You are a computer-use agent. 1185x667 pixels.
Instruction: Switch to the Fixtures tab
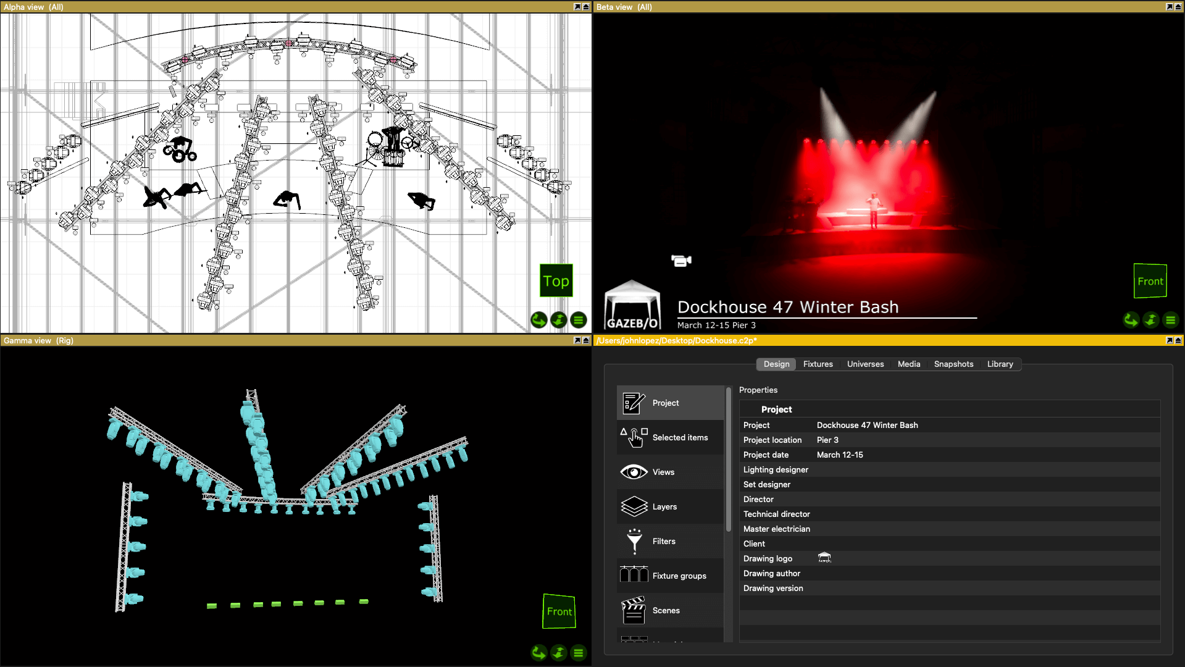point(818,364)
